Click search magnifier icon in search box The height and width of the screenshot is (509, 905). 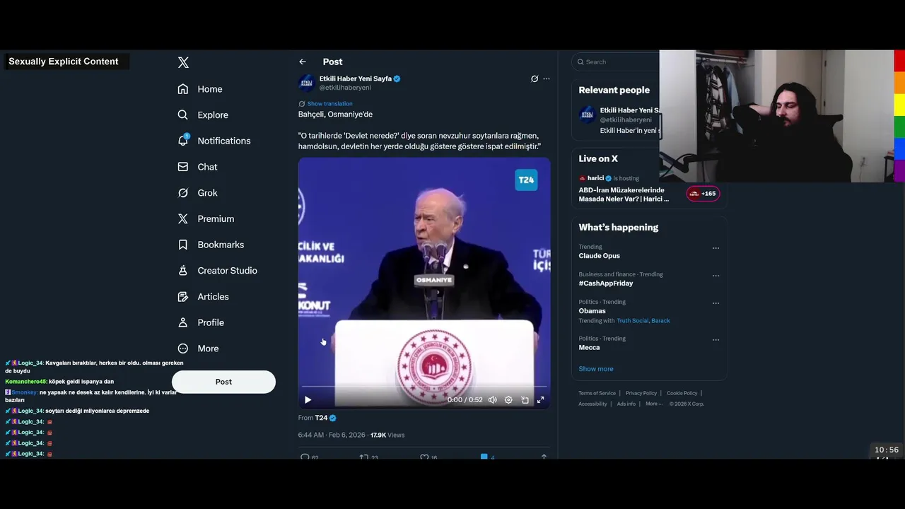pyautogui.click(x=580, y=62)
